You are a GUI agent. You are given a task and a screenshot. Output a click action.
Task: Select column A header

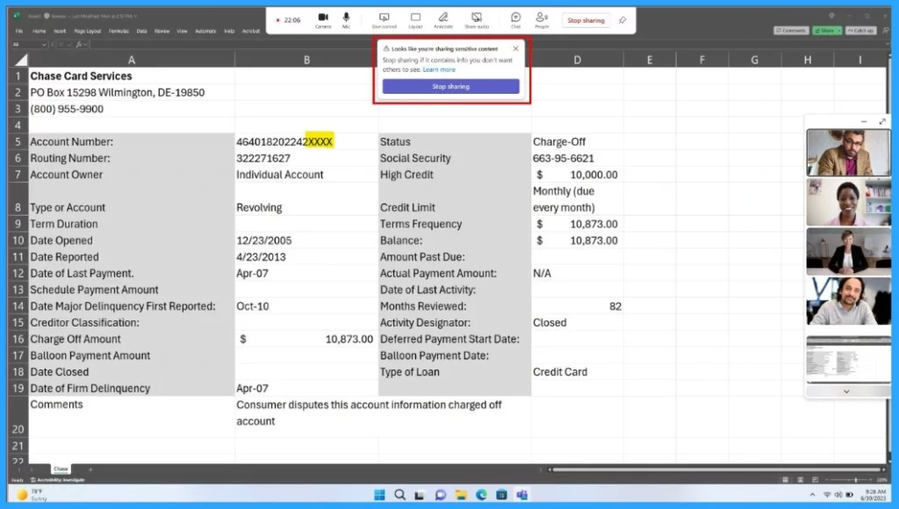tap(132, 60)
